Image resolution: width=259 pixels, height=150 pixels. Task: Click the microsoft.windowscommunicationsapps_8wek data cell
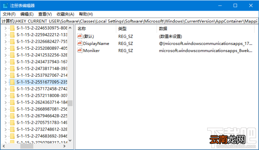(x=206, y=50)
